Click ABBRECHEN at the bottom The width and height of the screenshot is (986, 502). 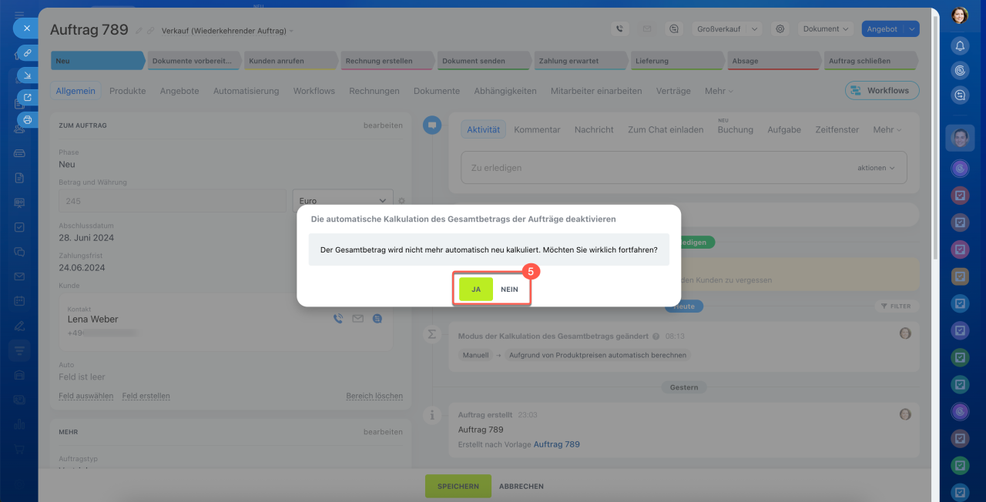(522, 487)
